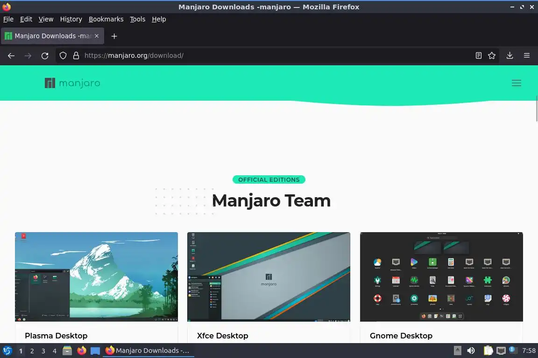
Task: Open the Firefox downloads panel
Action: [x=510, y=55]
